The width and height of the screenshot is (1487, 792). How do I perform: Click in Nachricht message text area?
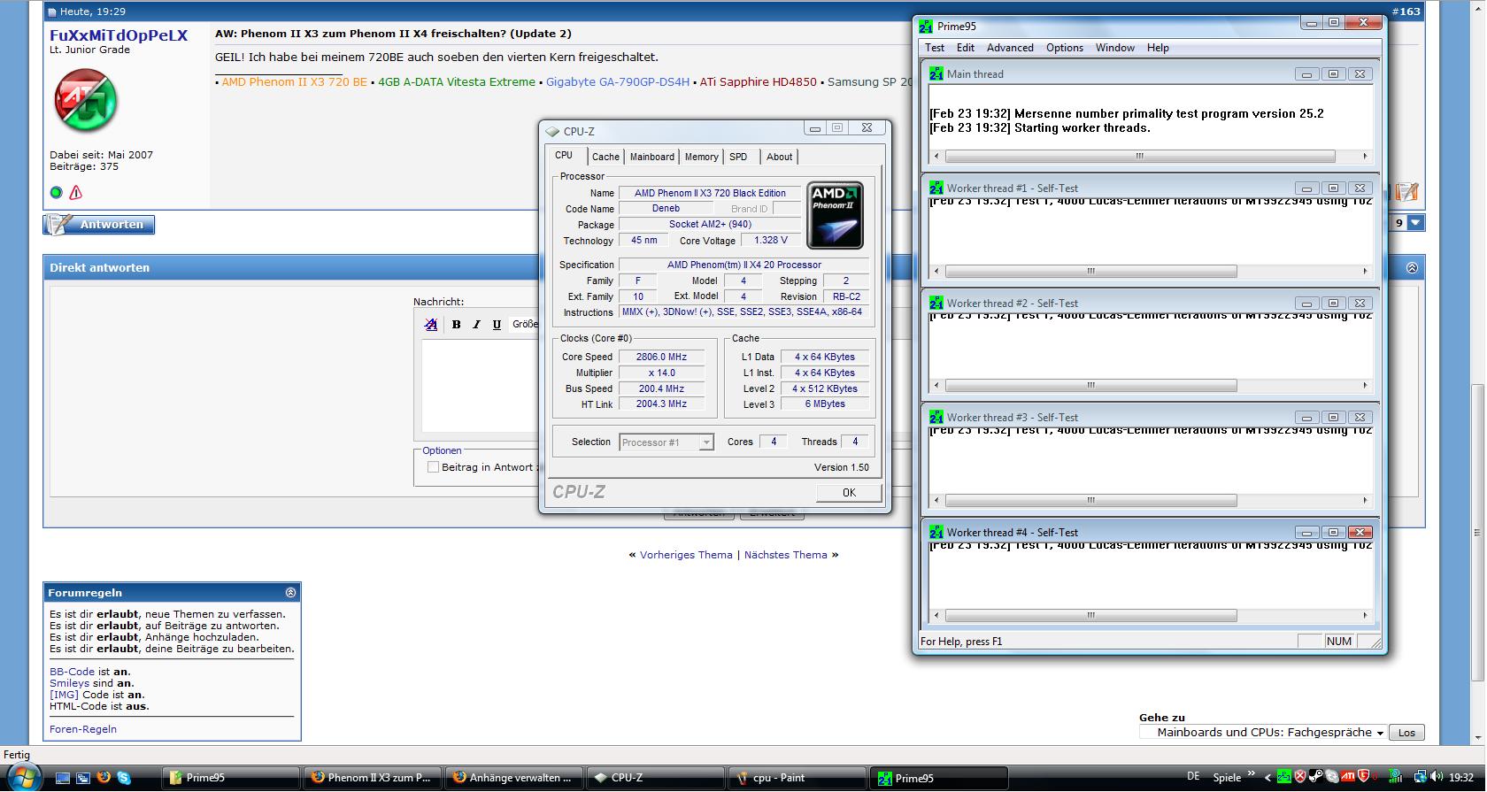pos(480,385)
